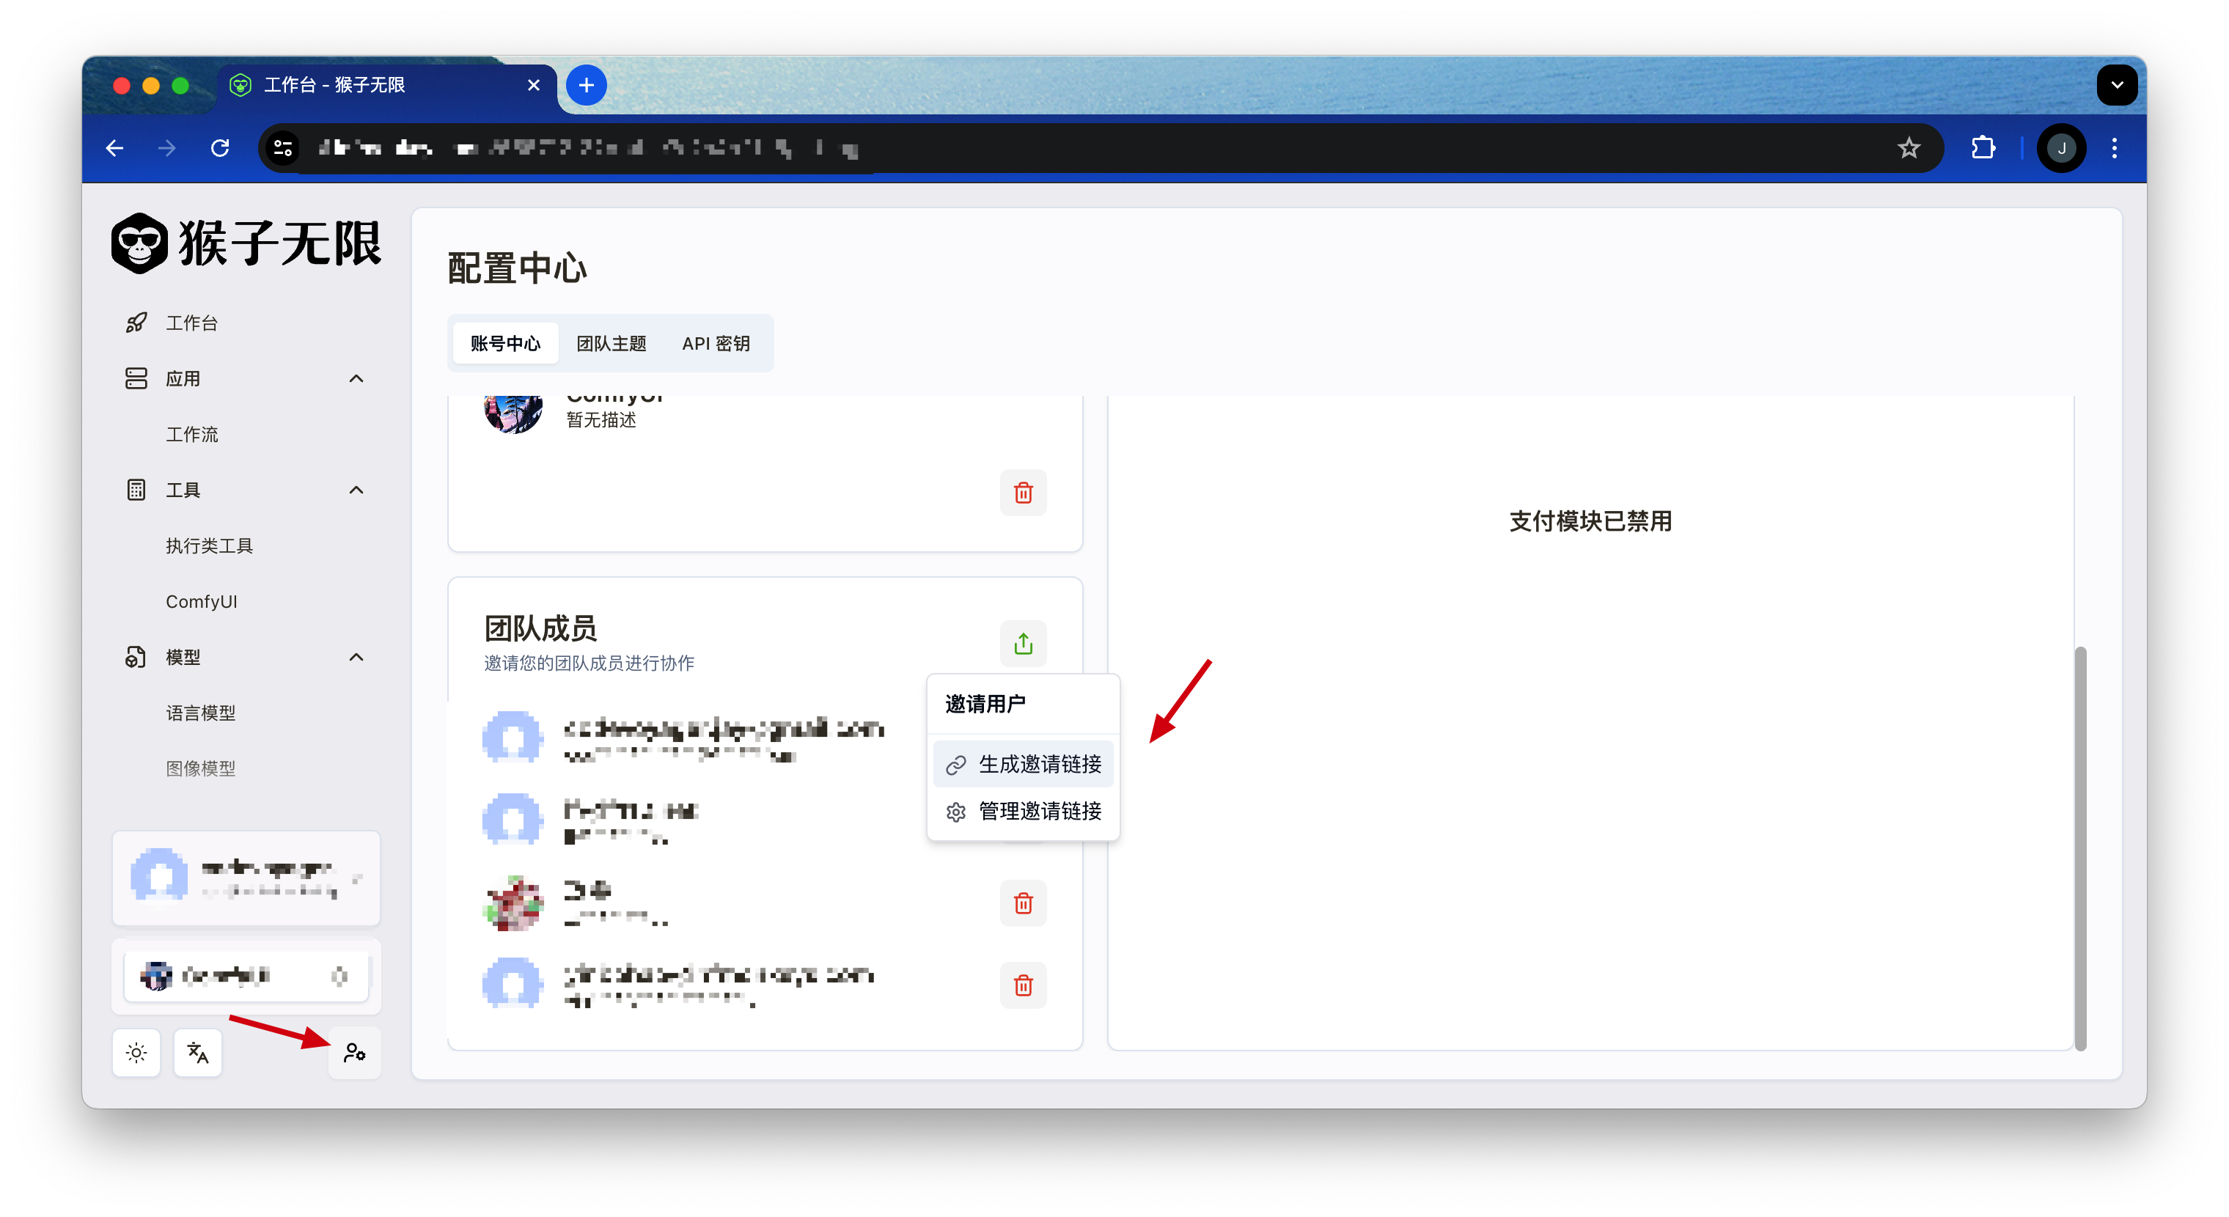This screenshot has height=1217, width=2229.
Task: Close the 工作台 - 猴子无限 tab
Action: (x=534, y=85)
